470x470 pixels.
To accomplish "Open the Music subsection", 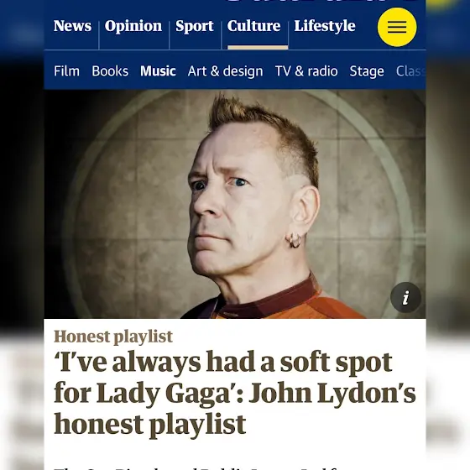I will [158, 71].
